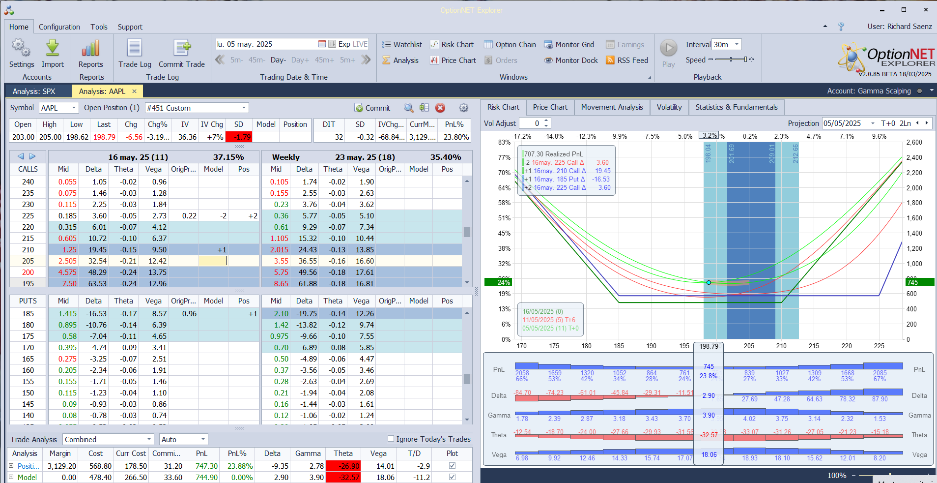
Task: Open the Monitor Grid window
Action: [x=569, y=44]
